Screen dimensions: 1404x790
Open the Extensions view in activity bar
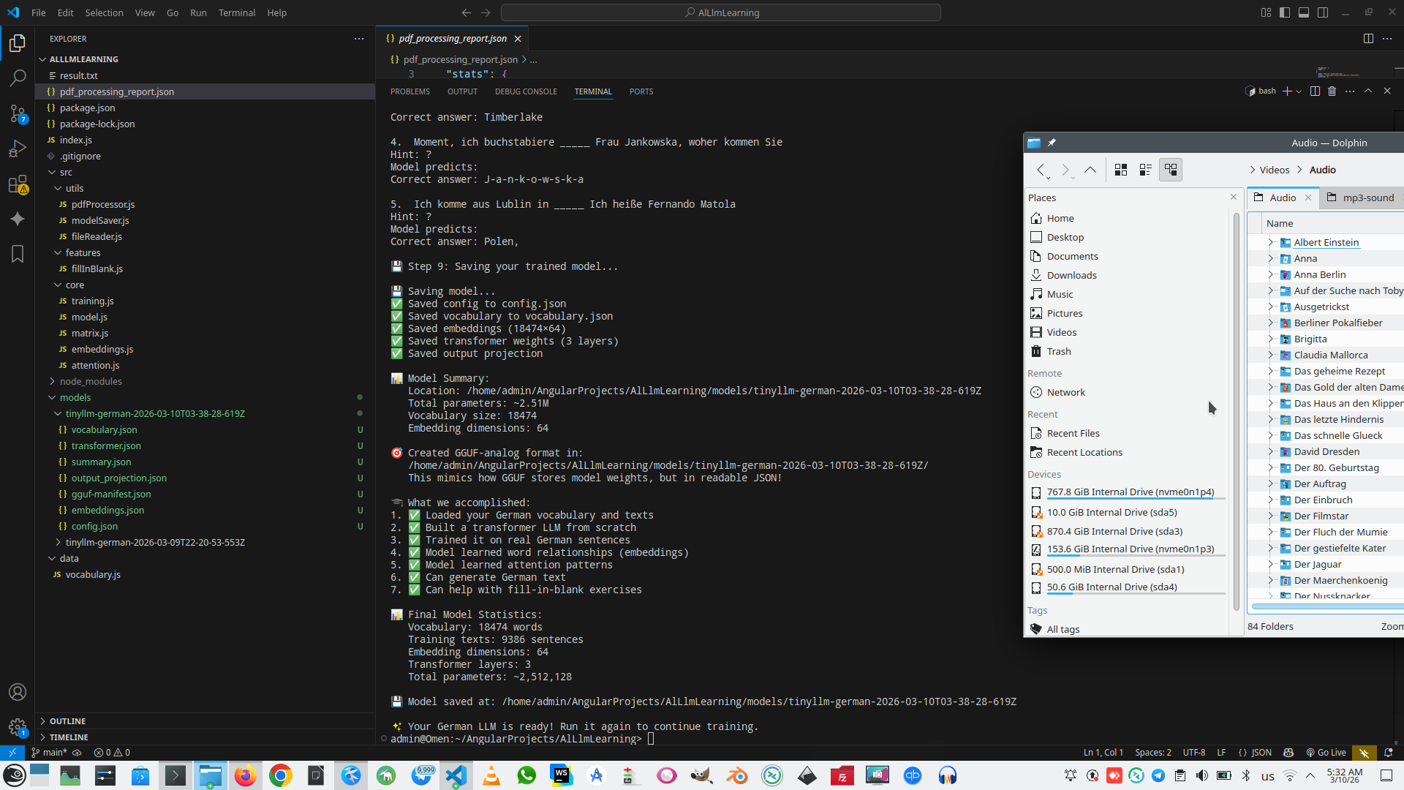pyautogui.click(x=18, y=184)
